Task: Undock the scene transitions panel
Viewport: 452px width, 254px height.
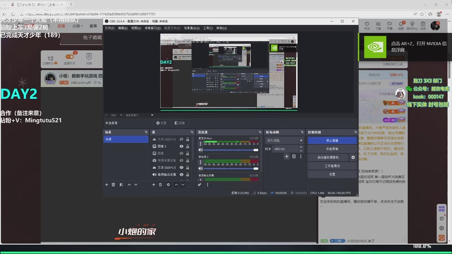Action: 302,132
